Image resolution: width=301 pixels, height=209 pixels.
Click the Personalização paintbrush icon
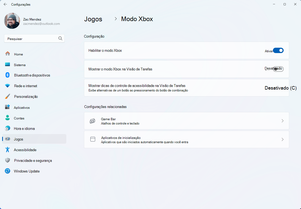[x=7, y=96]
